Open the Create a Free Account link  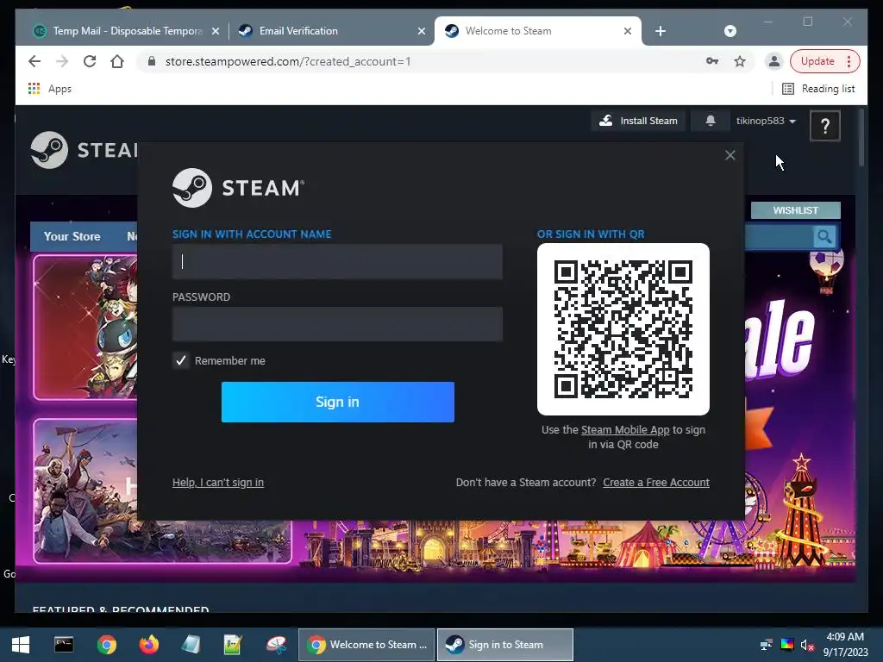coord(656,483)
